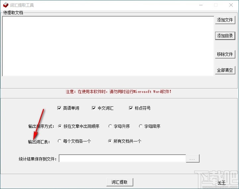Start extraction with the 词汇提取 button
This screenshot has height=189, width=239.
pos(120,182)
